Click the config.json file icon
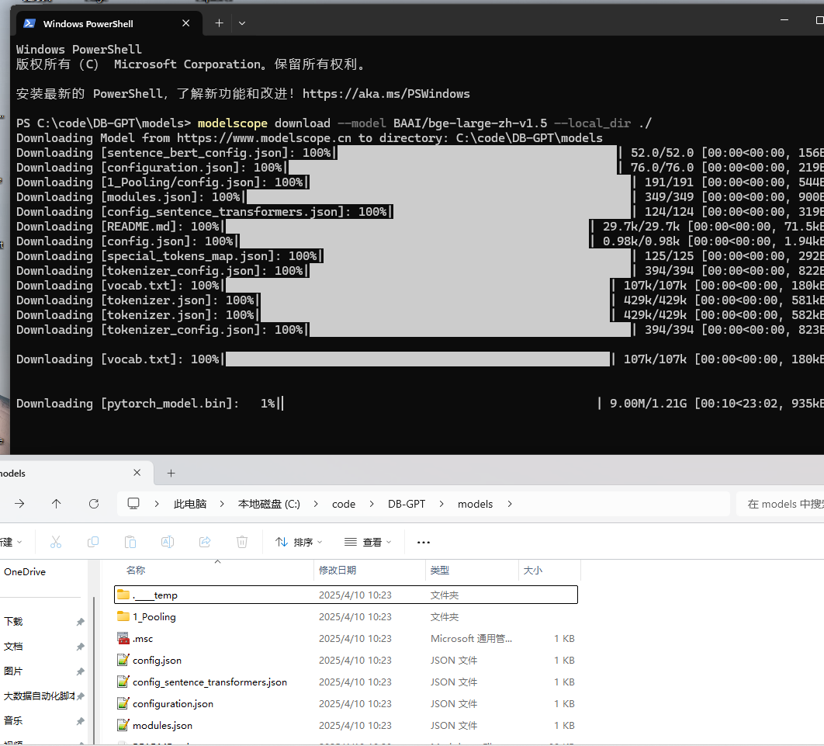The image size is (824, 746). [123, 660]
